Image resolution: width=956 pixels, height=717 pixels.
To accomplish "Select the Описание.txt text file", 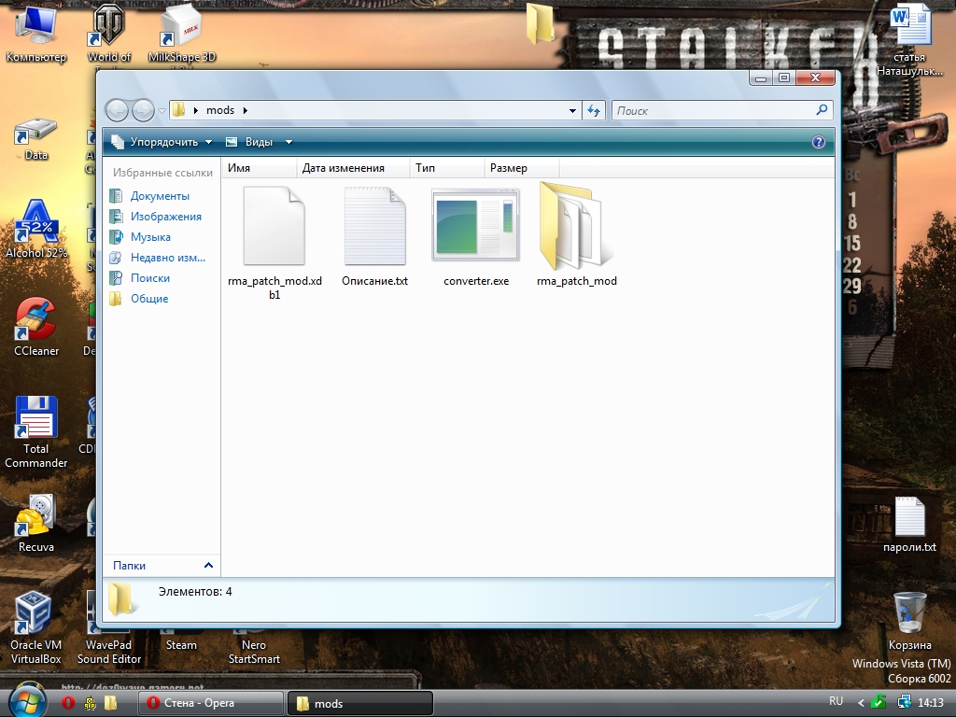I will tap(374, 227).
